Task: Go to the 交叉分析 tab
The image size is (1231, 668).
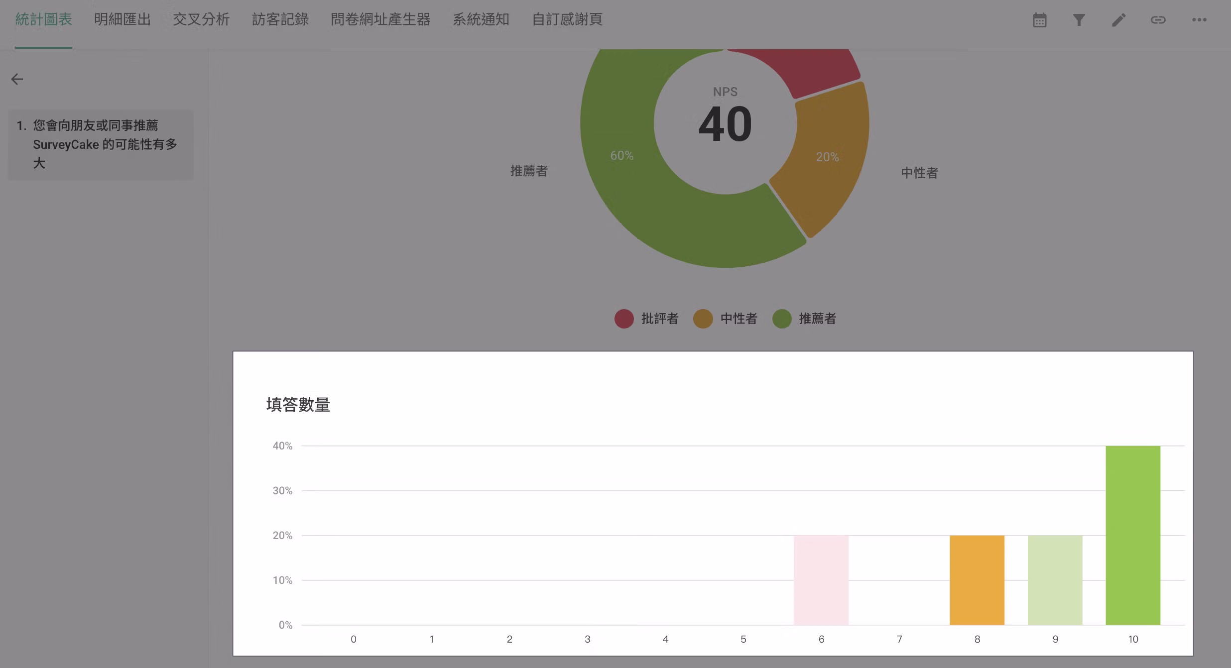Action: [x=201, y=20]
